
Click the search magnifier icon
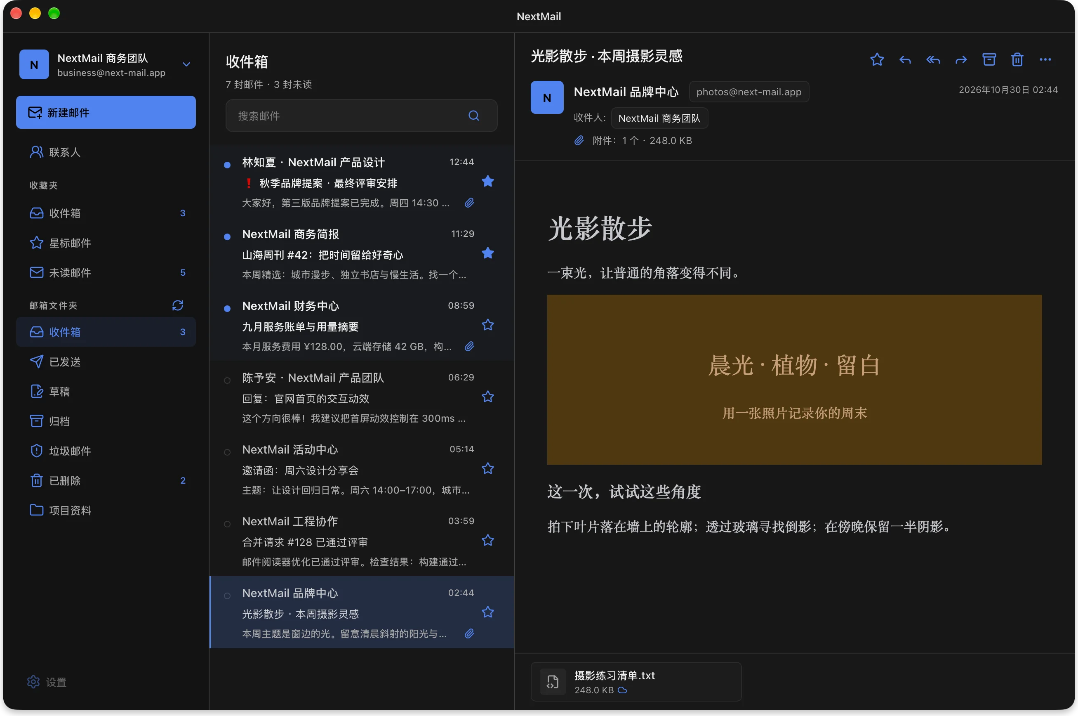coord(473,116)
